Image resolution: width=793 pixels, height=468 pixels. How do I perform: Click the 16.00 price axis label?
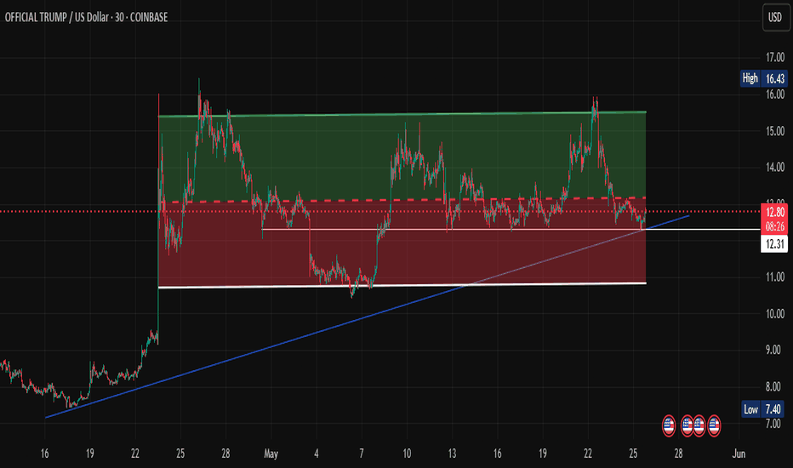775,94
